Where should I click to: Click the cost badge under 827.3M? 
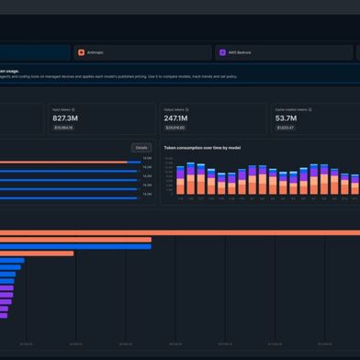click(63, 128)
